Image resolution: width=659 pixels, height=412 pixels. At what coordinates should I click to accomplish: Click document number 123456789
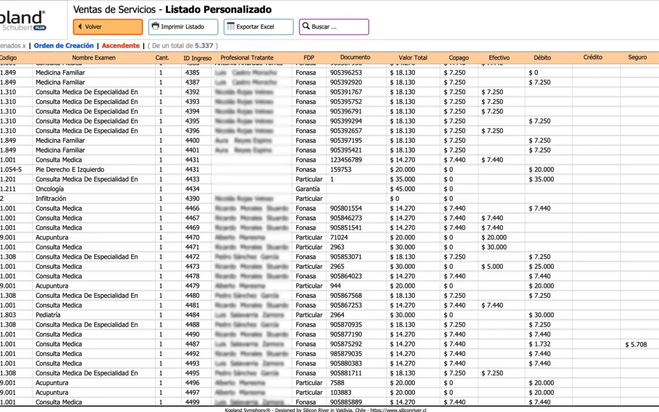346,160
